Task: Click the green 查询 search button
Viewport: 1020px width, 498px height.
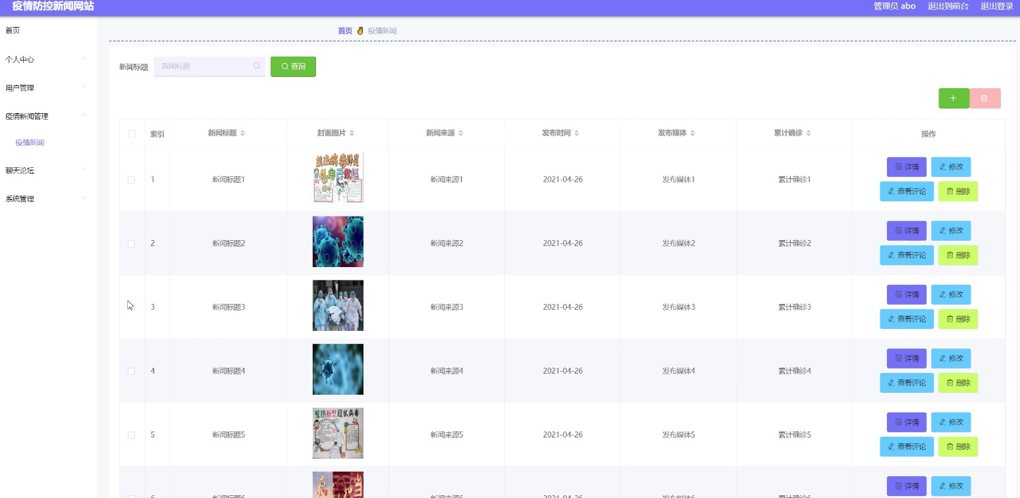Action: tap(293, 66)
